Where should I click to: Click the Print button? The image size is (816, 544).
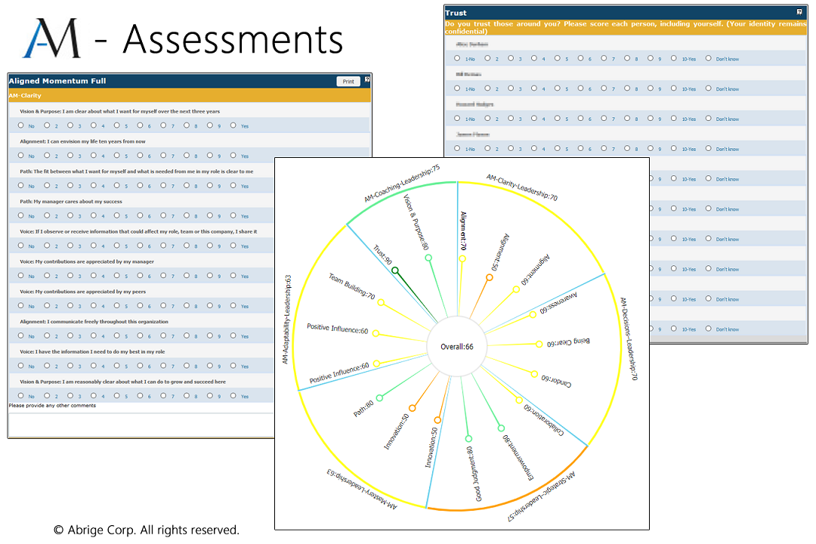pyautogui.click(x=348, y=81)
